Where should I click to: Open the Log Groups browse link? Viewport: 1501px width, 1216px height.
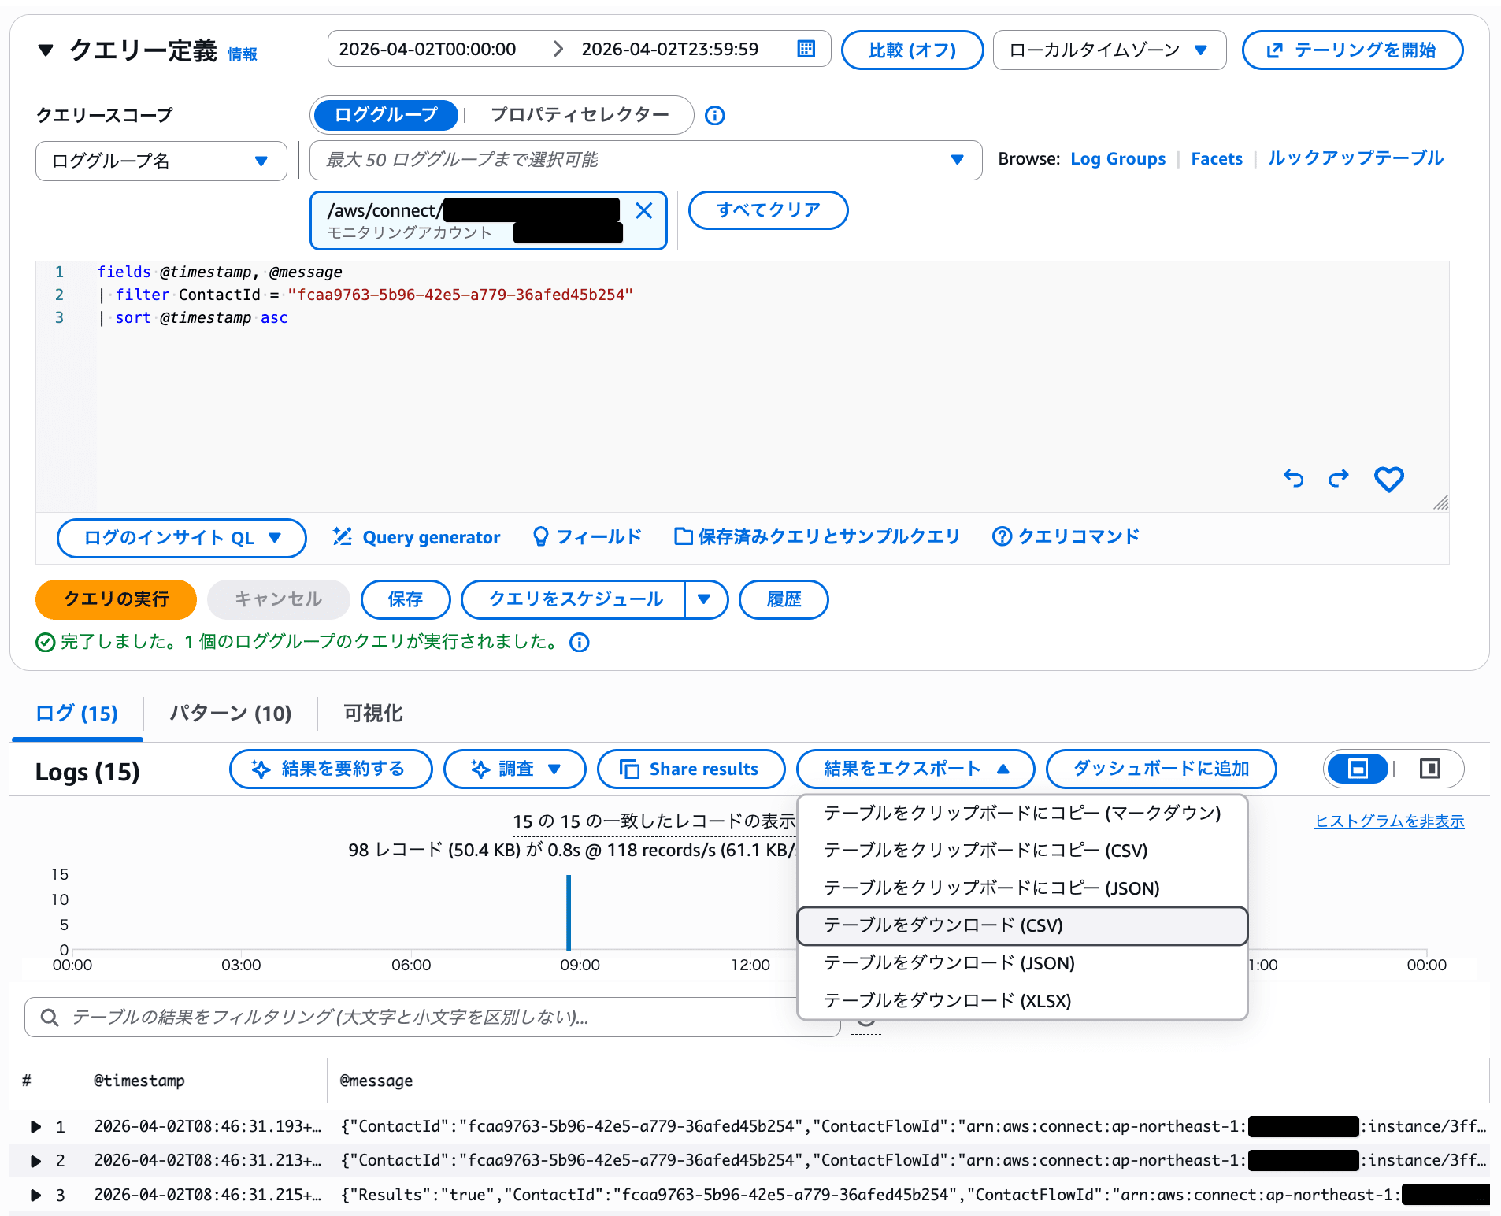pos(1117,159)
